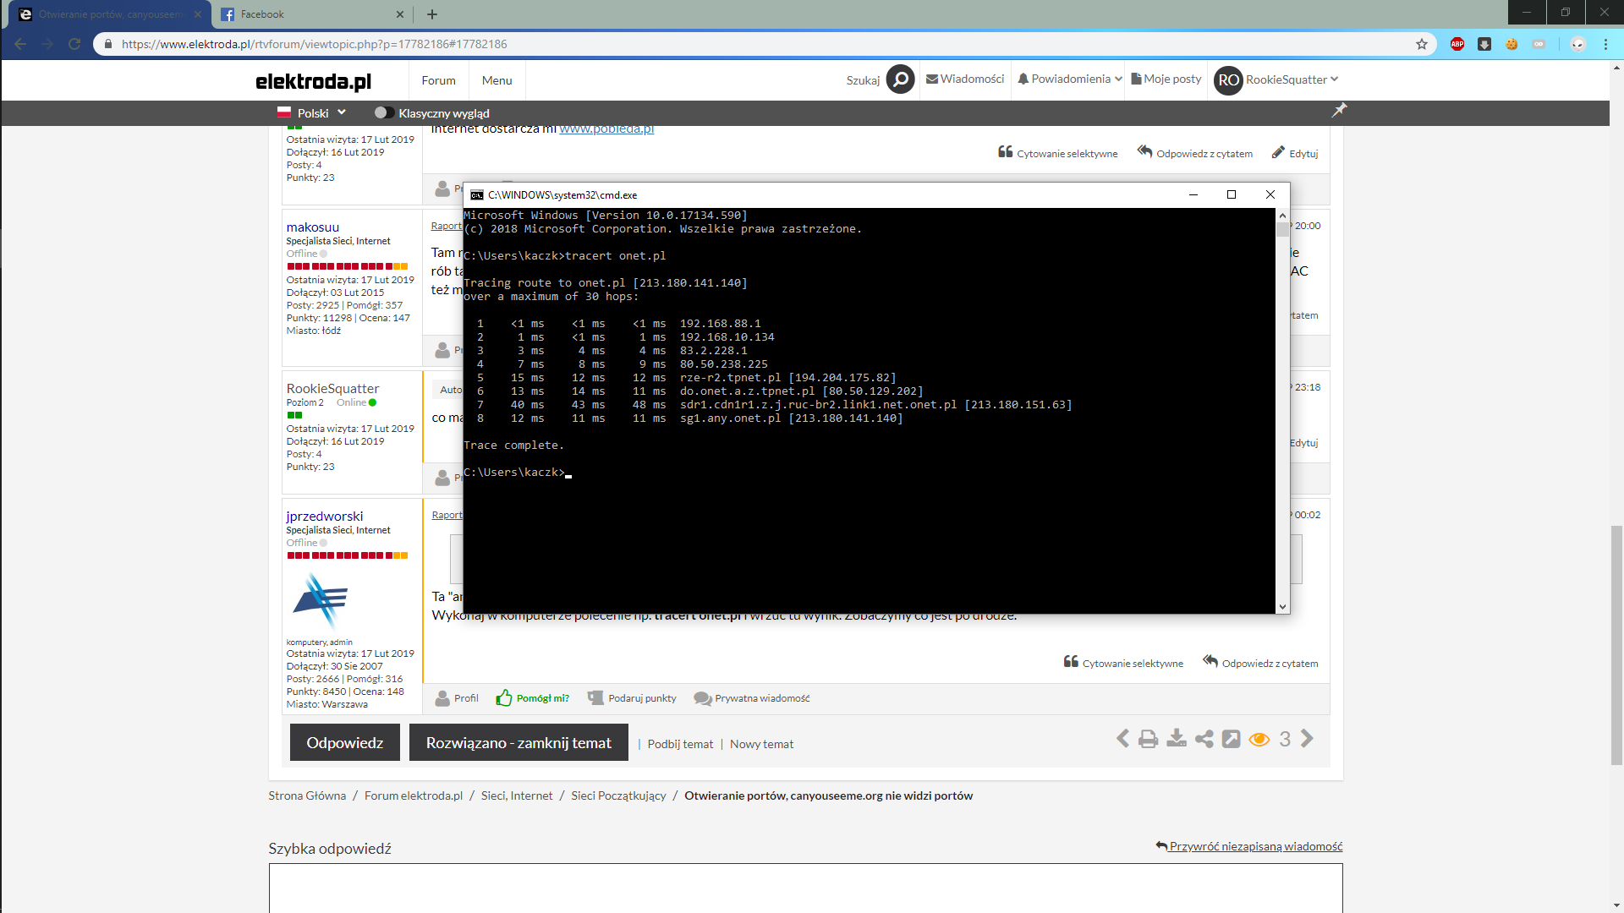1624x913 pixels.
Task: Click Edytuj on the top post
Action: click(1295, 153)
